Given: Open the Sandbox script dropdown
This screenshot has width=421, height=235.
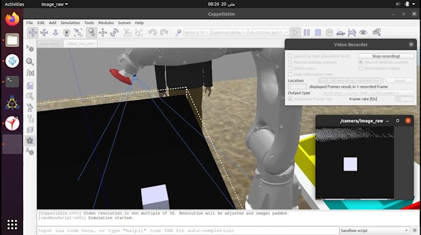Looking at the screenshot, I should [x=374, y=231].
